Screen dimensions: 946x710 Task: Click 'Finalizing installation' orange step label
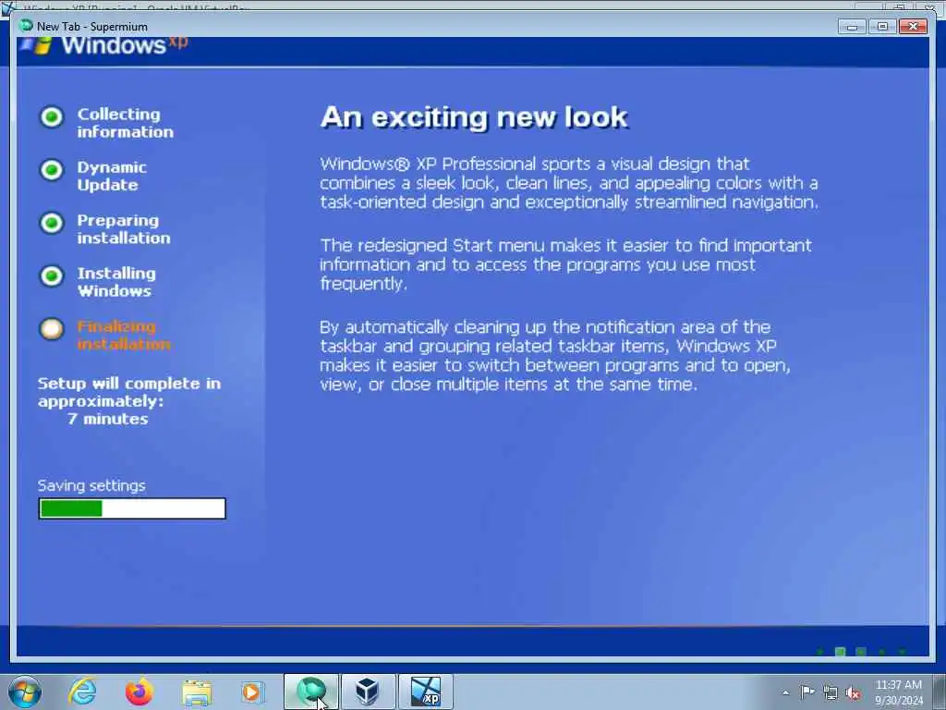123,335
